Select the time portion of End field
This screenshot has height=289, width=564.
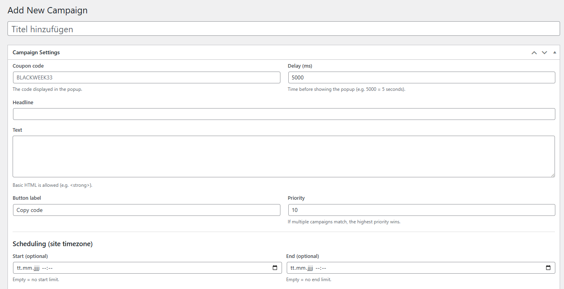coord(321,268)
